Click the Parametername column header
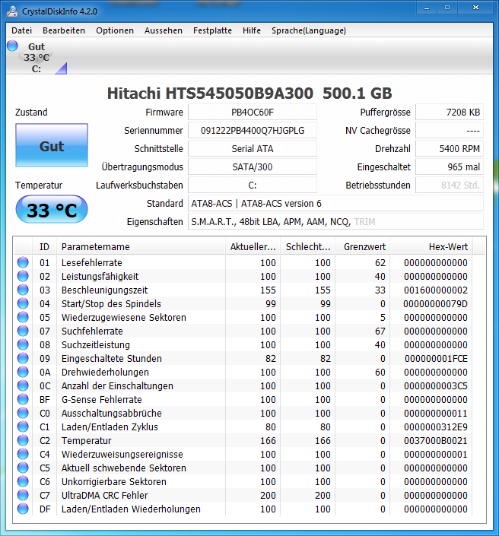The width and height of the screenshot is (499, 536). pyautogui.click(x=141, y=247)
